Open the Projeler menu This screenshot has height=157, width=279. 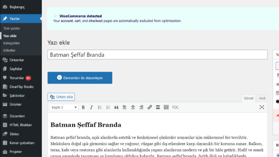[21, 152]
